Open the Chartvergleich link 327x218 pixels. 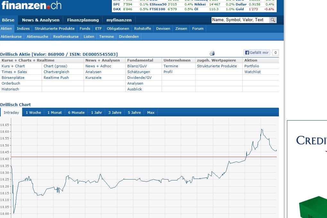point(56,72)
